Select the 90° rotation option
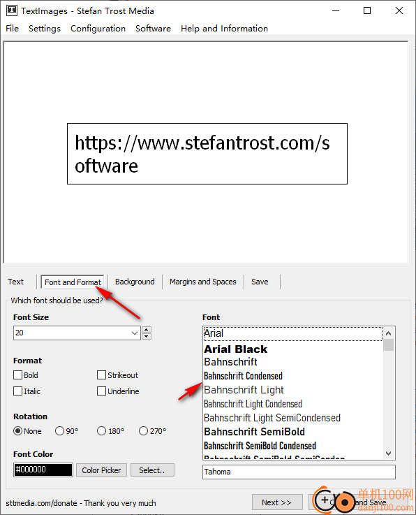The image size is (416, 515). pyautogui.click(x=59, y=431)
